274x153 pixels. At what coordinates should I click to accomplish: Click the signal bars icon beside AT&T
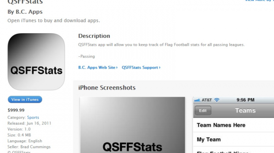197,100
